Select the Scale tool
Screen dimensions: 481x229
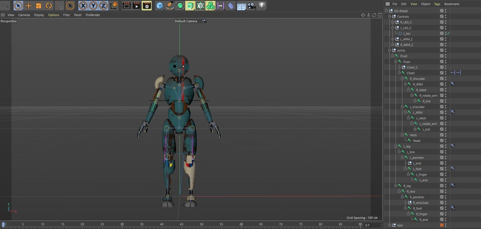[39, 6]
